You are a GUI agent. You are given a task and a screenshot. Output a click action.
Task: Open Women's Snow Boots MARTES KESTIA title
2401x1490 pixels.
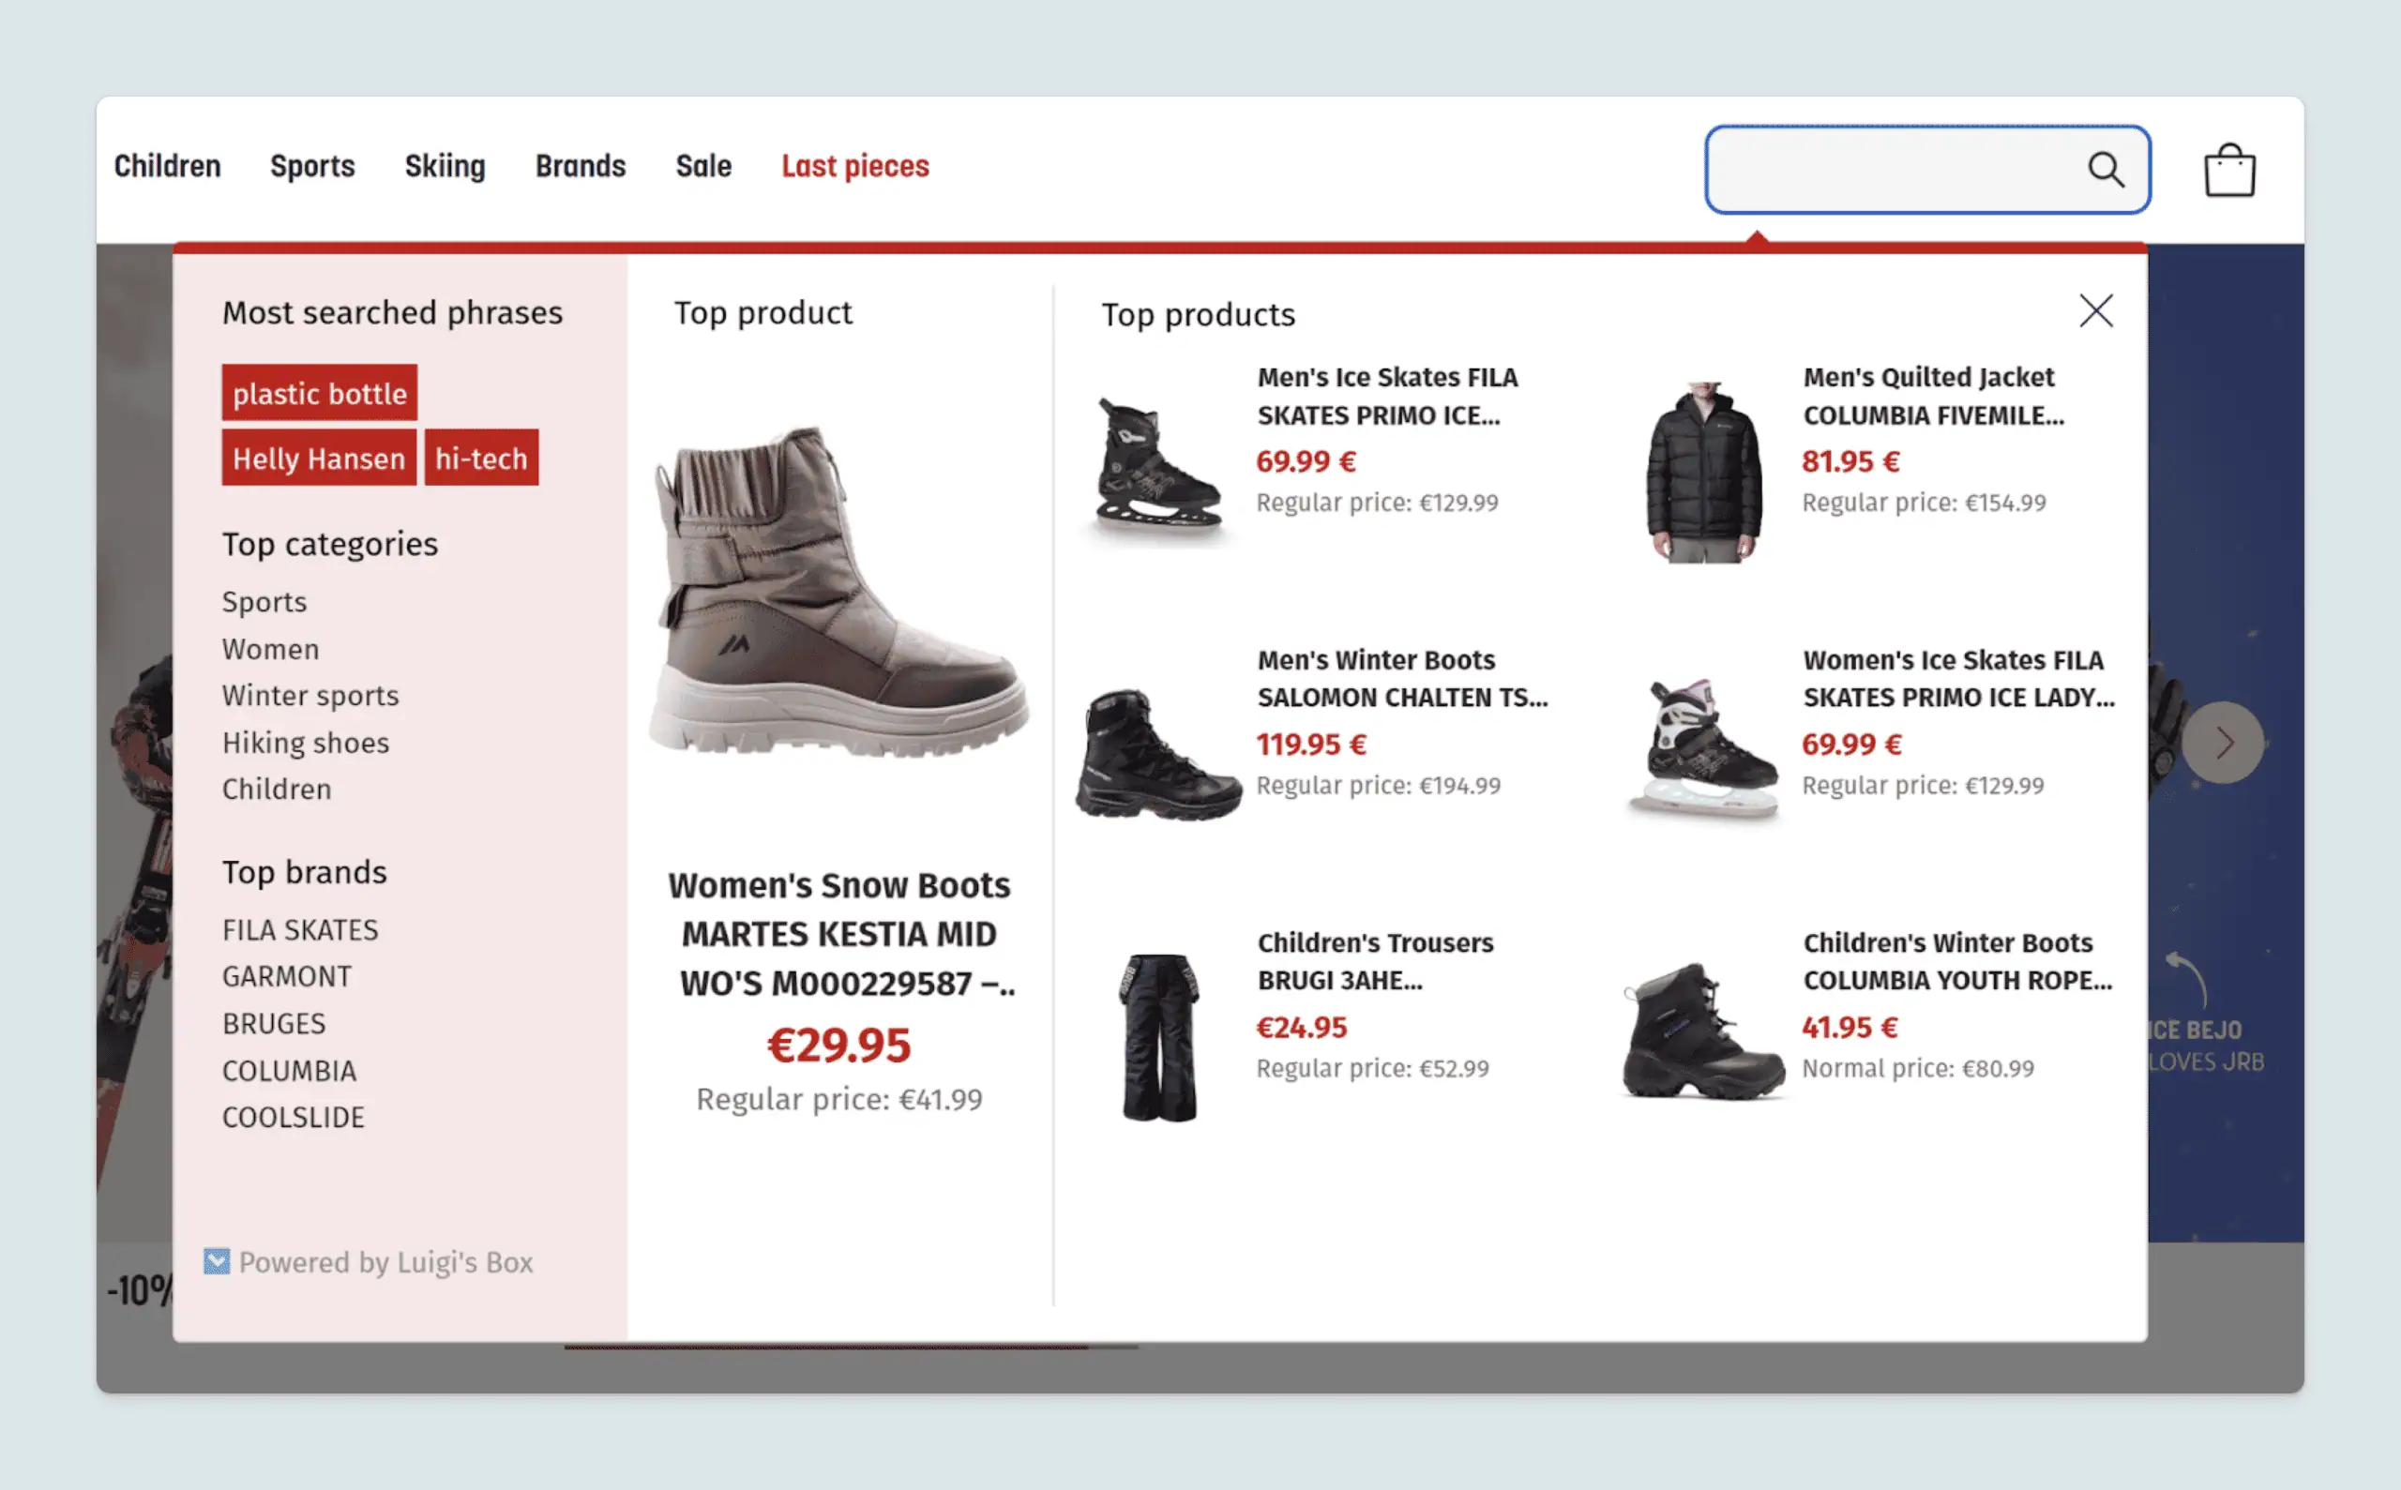[x=839, y=933]
